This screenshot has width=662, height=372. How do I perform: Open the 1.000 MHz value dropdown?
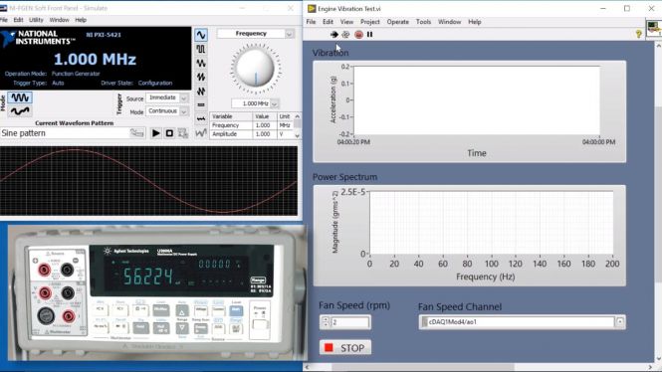coord(275,103)
